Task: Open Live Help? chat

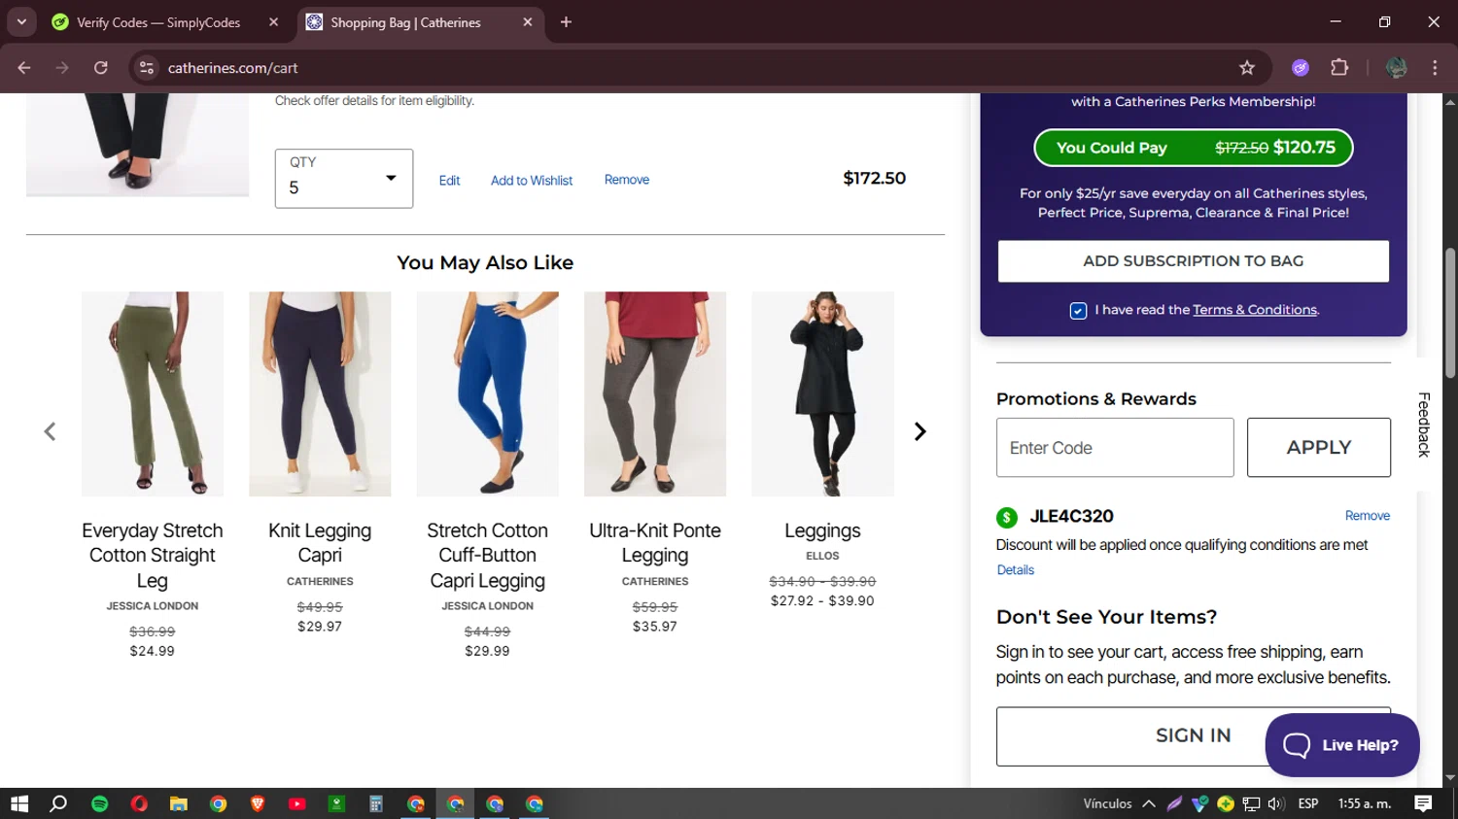Action: point(1342,745)
